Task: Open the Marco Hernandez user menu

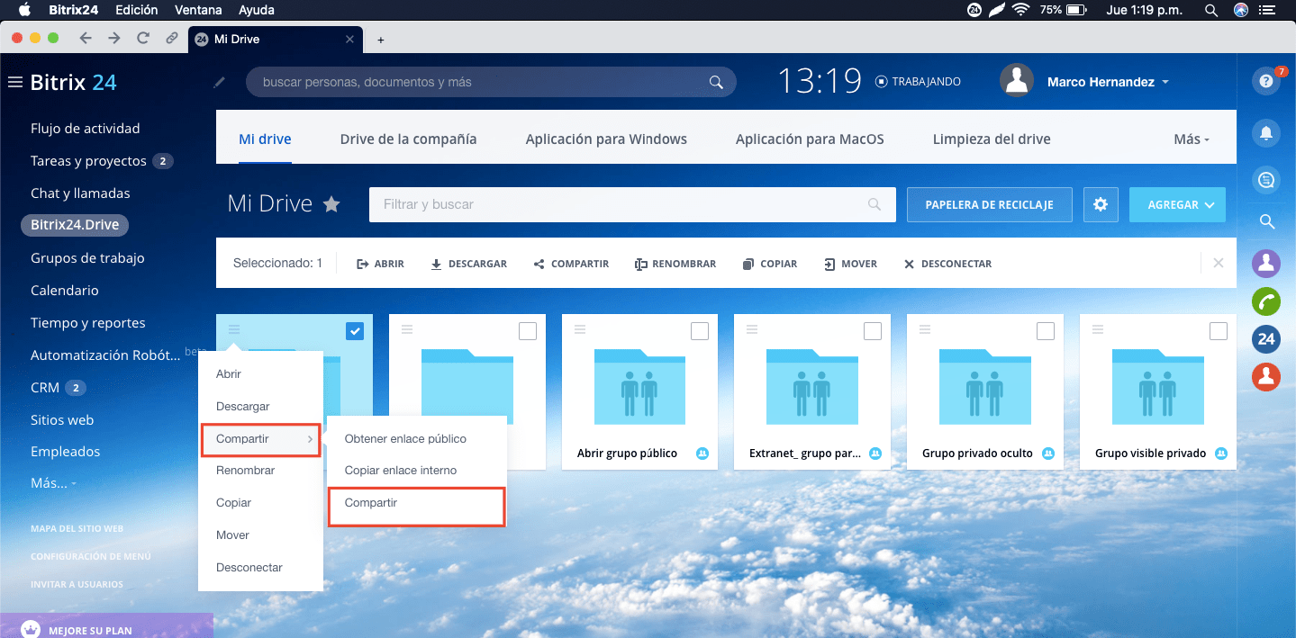Action: tap(1108, 82)
